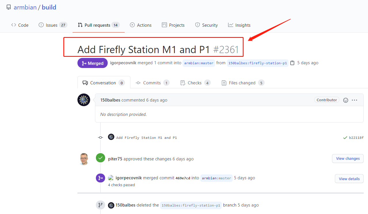Open merged commit 469e7cd
This screenshot has width=368, height=214.
183,178
